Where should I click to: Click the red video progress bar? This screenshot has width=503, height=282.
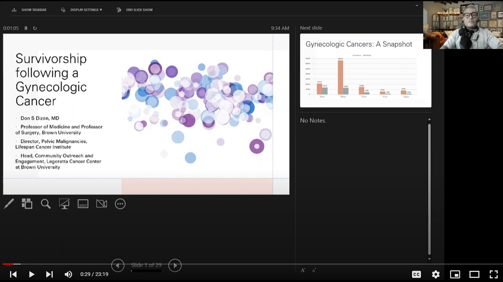tap(8, 264)
